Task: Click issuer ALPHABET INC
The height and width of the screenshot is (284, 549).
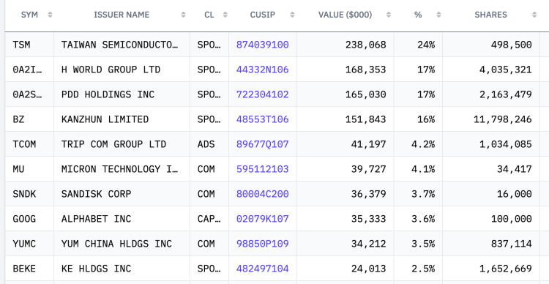Action: (97, 219)
